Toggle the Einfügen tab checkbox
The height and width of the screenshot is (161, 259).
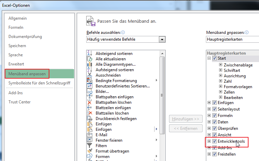[x=214, y=103]
